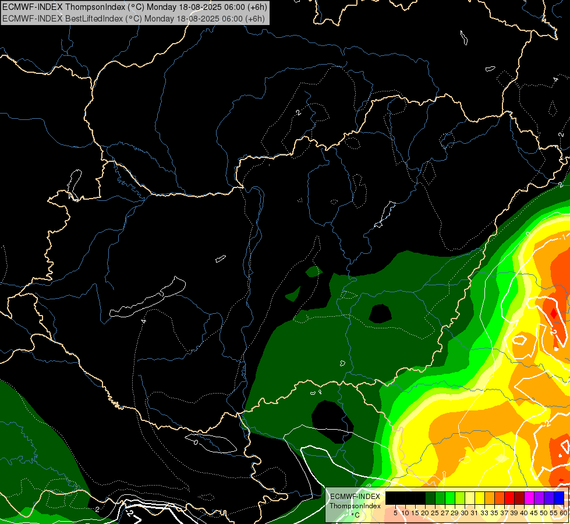Pick the yellow 31–33 legend swatch
570x524 pixels.
(x=480, y=498)
